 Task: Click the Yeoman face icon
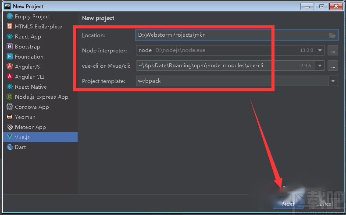pyautogui.click(x=10, y=117)
